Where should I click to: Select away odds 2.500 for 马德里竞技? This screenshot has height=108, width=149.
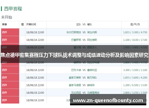pyautogui.click(x=144, y=93)
